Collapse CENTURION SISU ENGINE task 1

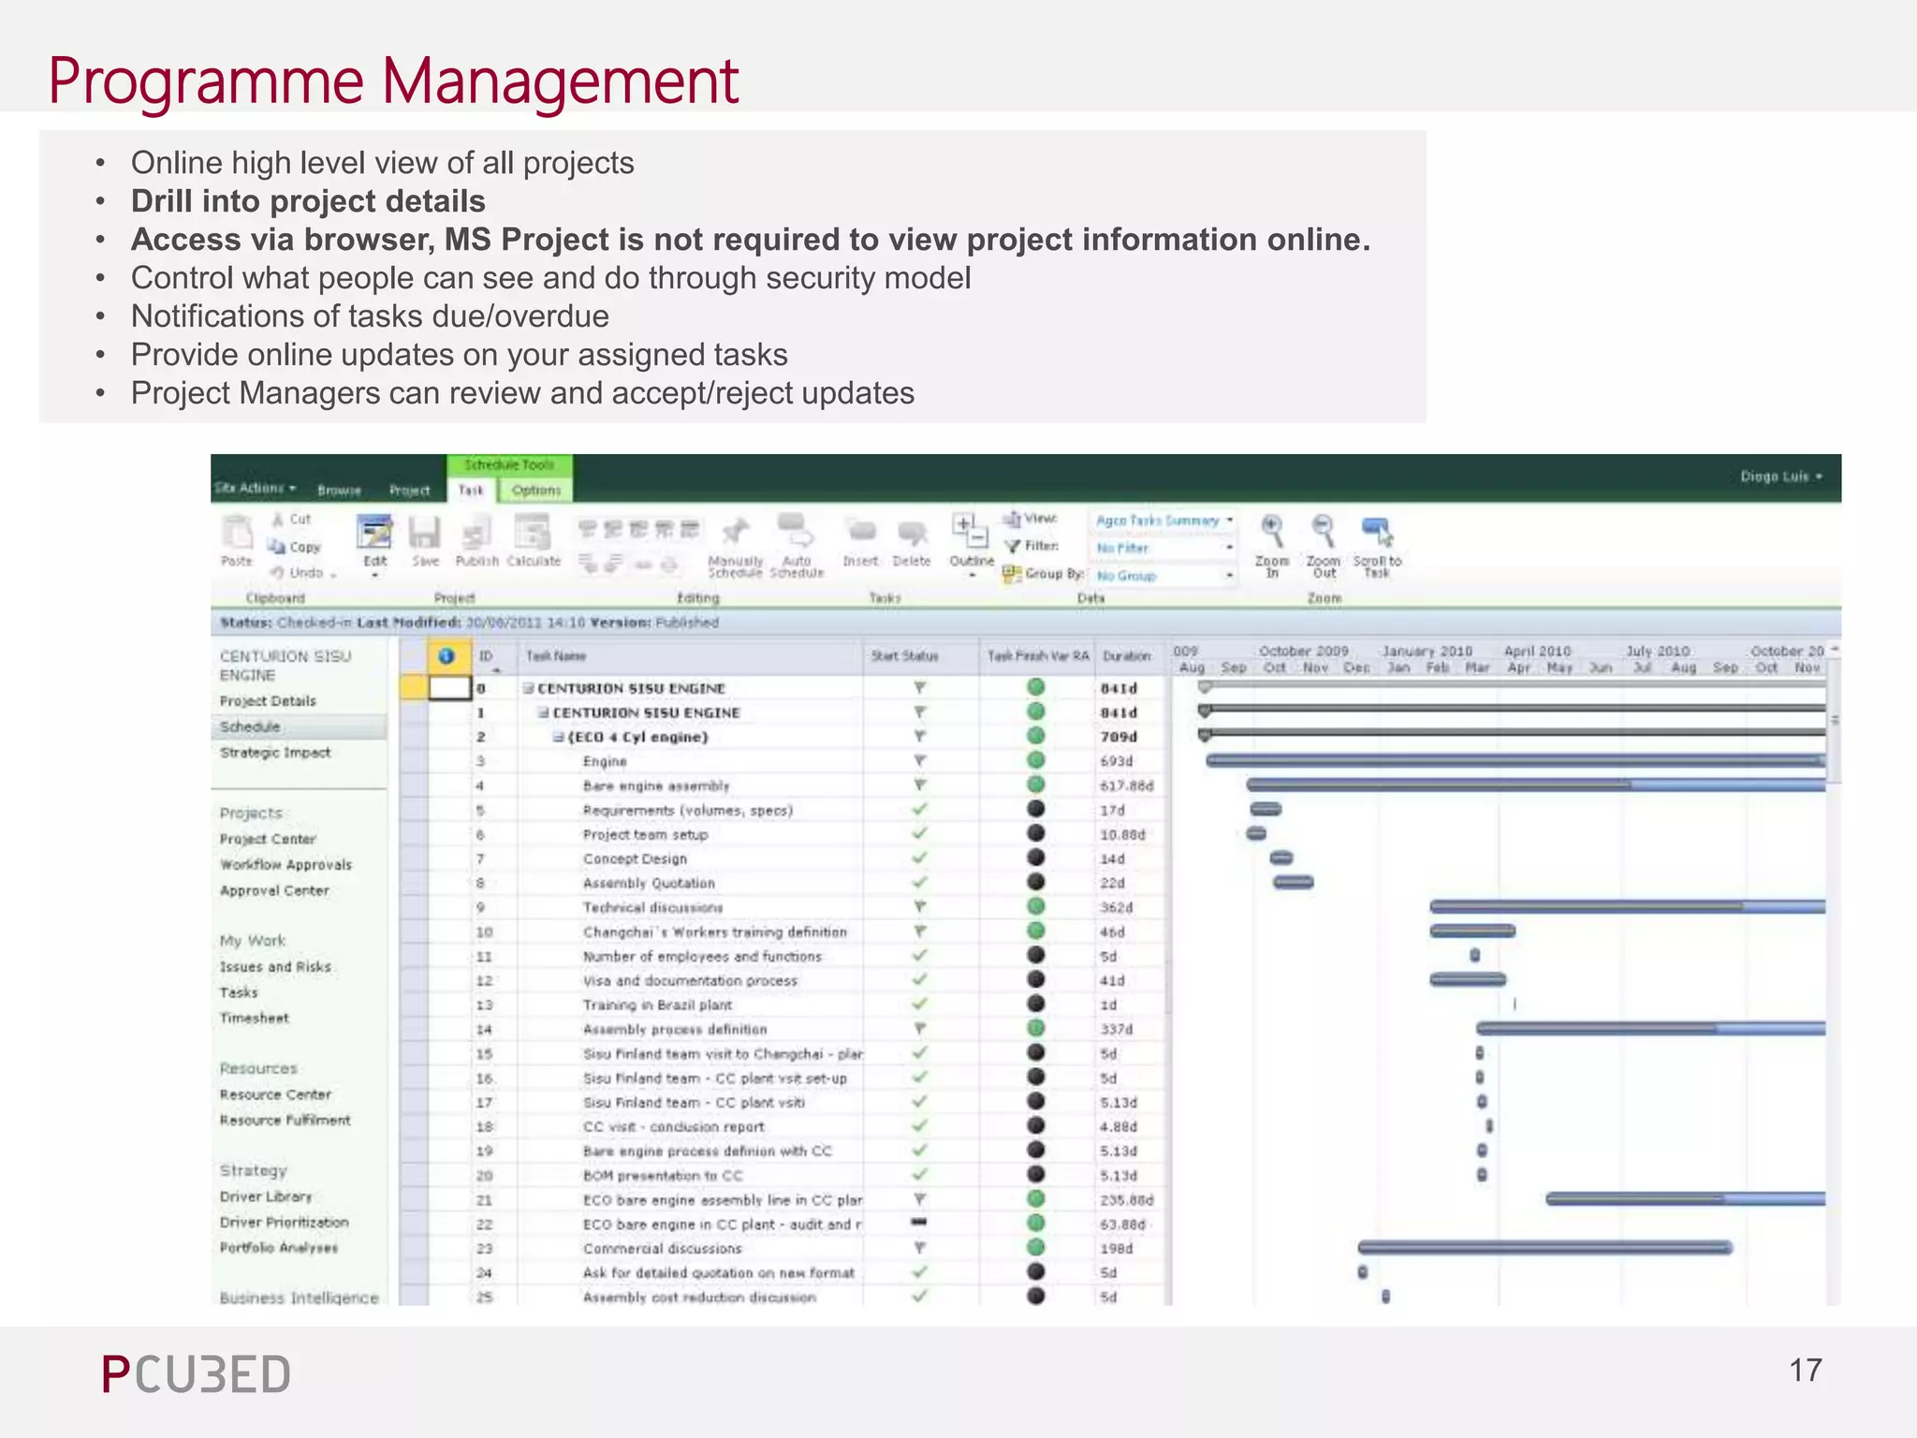543,712
